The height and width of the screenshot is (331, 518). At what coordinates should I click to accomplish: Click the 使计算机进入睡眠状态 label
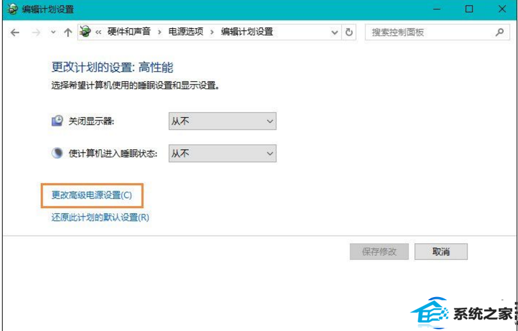point(113,154)
